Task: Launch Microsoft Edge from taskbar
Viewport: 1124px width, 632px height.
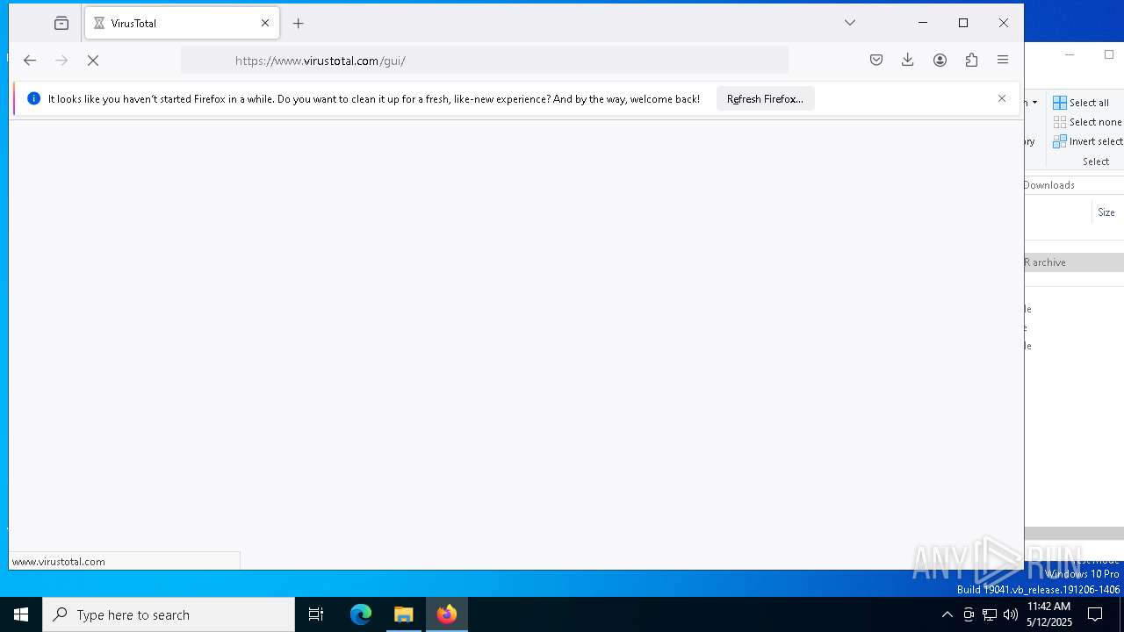Action: click(x=361, y=614)
